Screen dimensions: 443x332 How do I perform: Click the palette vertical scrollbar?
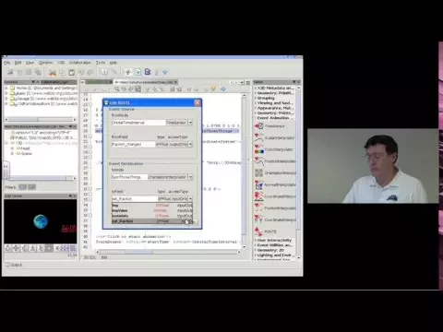pos(298,173)
